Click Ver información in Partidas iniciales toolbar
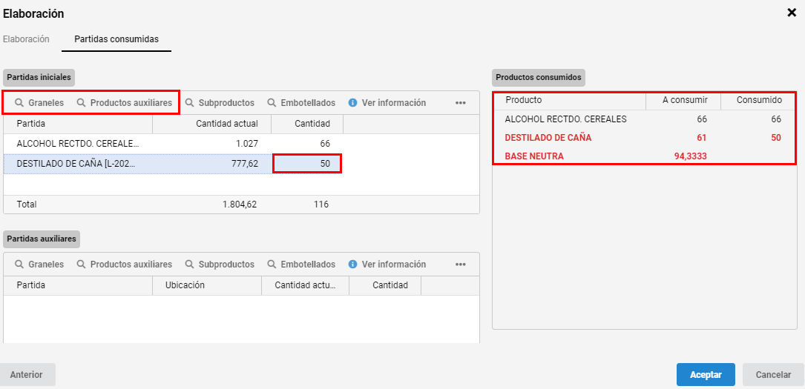Image resolution: width=805 pixels, height=389 pixels. point(387,102)
